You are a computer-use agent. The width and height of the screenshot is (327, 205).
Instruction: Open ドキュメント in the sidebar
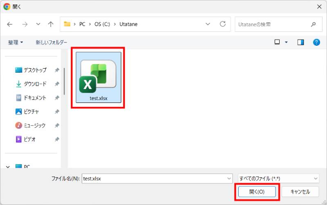pos(31,98)
